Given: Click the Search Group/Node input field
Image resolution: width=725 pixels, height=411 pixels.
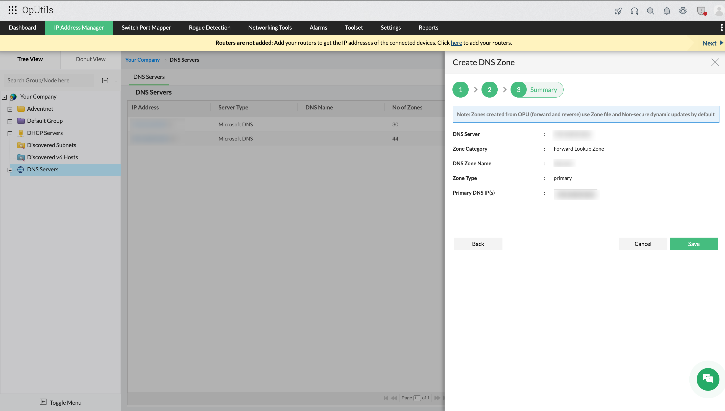Looking at the screenshot, I should click(x=49, y=80).
